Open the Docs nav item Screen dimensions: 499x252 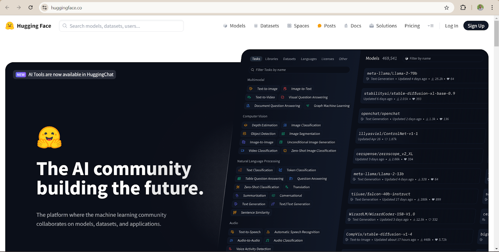click(352, 26)
